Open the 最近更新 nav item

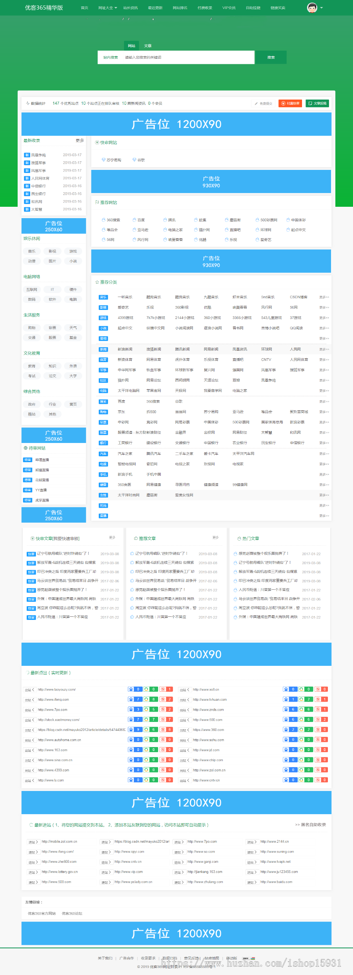[x=155, y=8]
